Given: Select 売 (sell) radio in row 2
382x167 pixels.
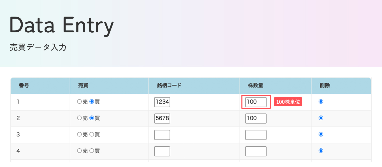Looking at the screenshot, I should tap(79, 118).
